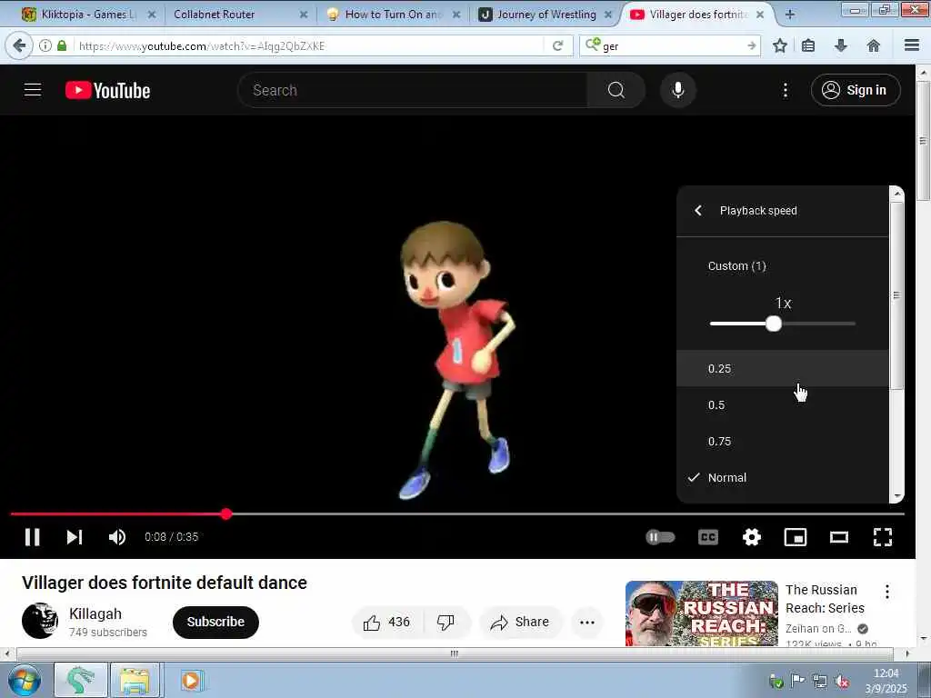Click the custom speed slider handle
Image resolution: width=931 pixels, height=698 pixels.
773,324
